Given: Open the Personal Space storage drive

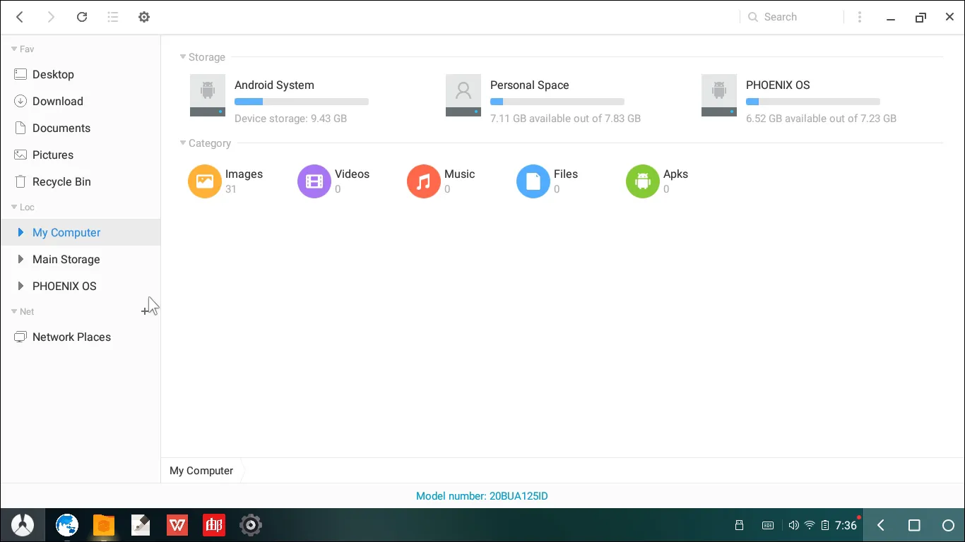Looking at the screenshot, I should point(463,95).
